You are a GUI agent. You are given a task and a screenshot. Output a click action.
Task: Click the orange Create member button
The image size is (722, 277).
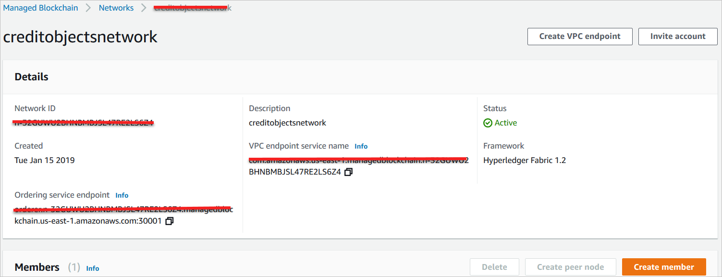664,267
